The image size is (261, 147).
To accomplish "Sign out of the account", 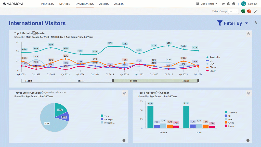I will coord(253,4).
